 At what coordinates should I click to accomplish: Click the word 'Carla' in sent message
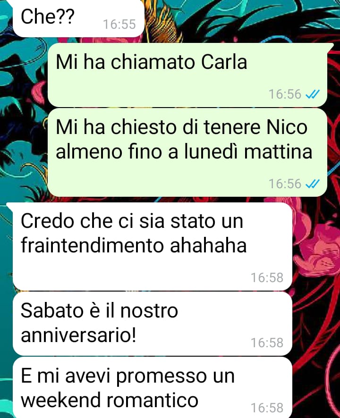click(224, 62)
